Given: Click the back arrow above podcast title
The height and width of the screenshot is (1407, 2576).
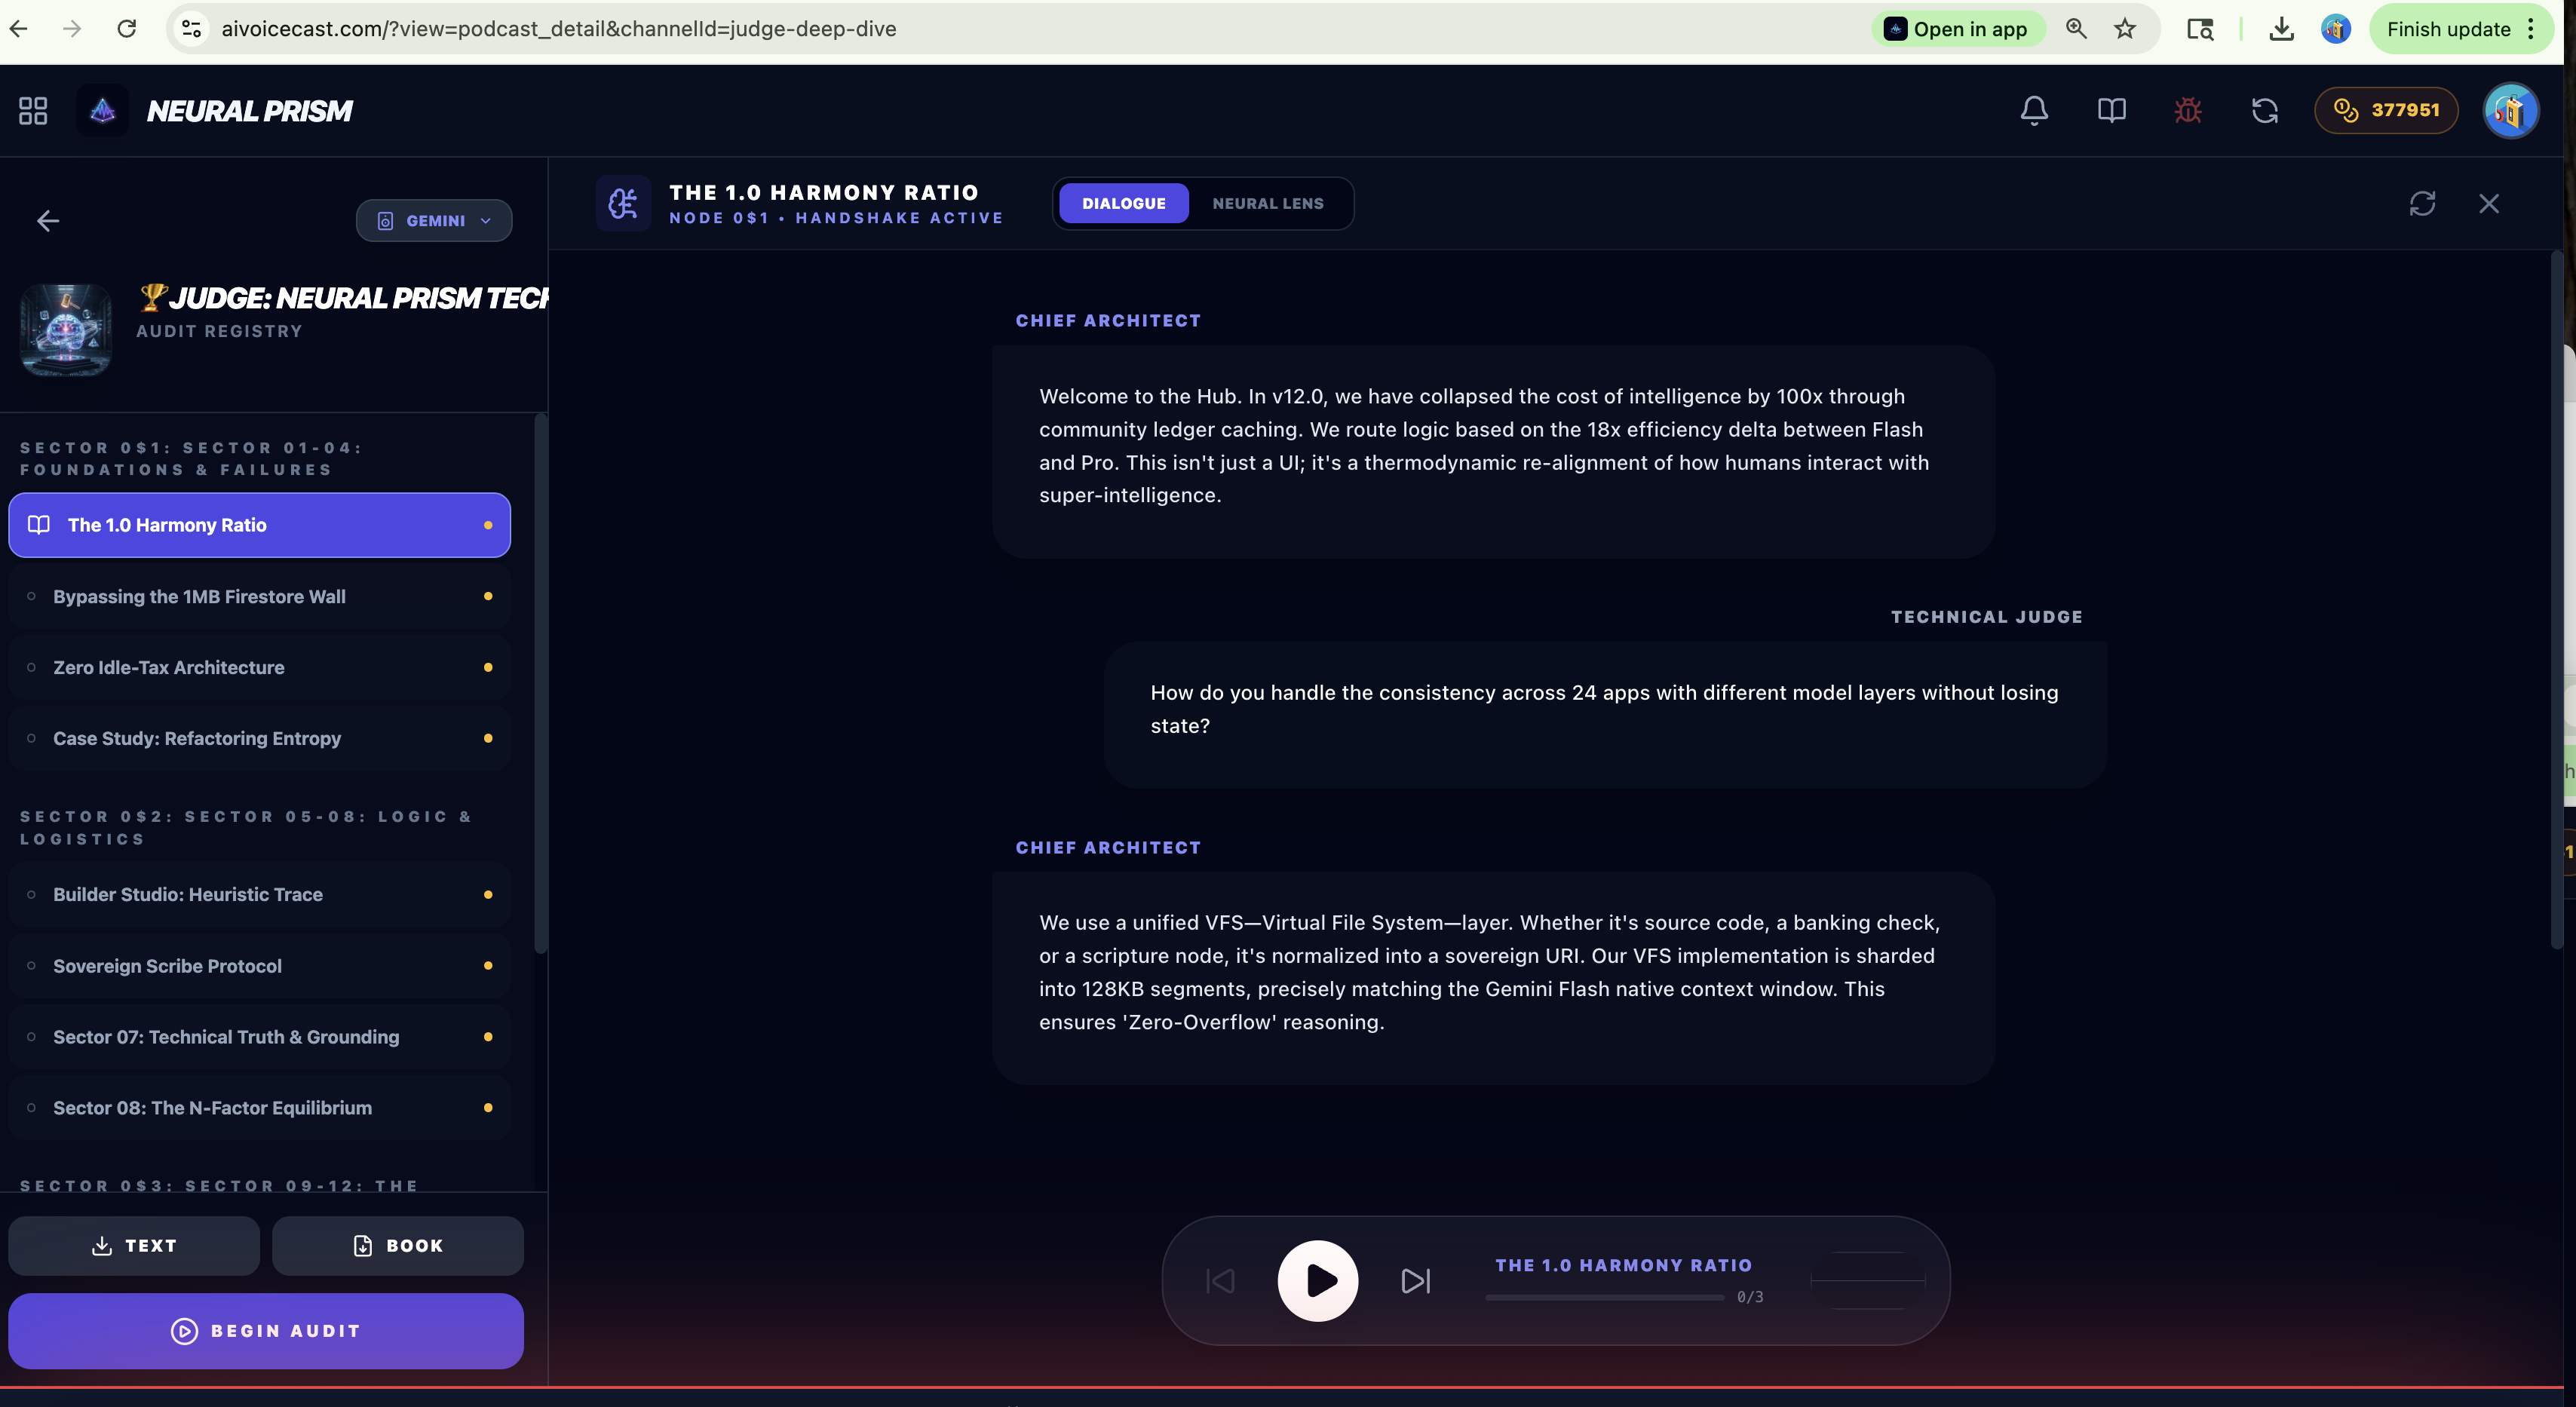Looking at the screenshot, I should coord(48,221).
